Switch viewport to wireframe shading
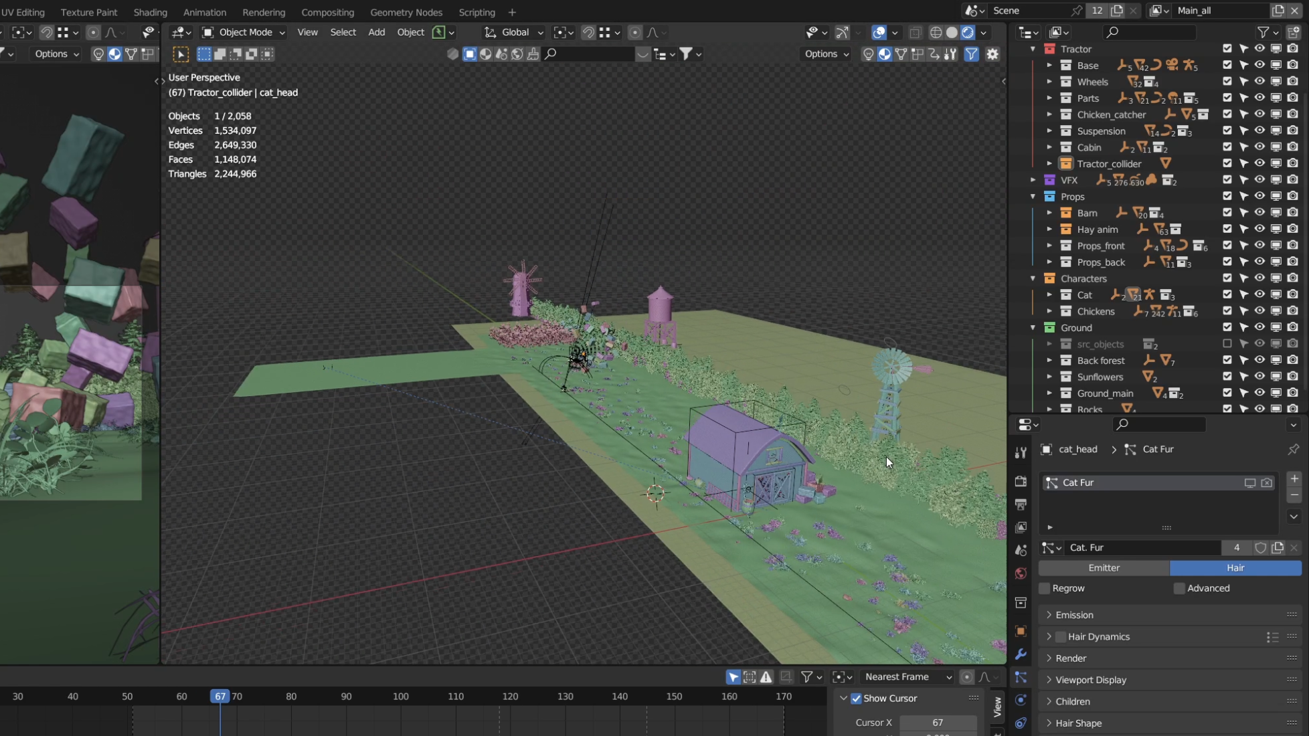The height and width of the screenshot is (736, 1309). 936,32
